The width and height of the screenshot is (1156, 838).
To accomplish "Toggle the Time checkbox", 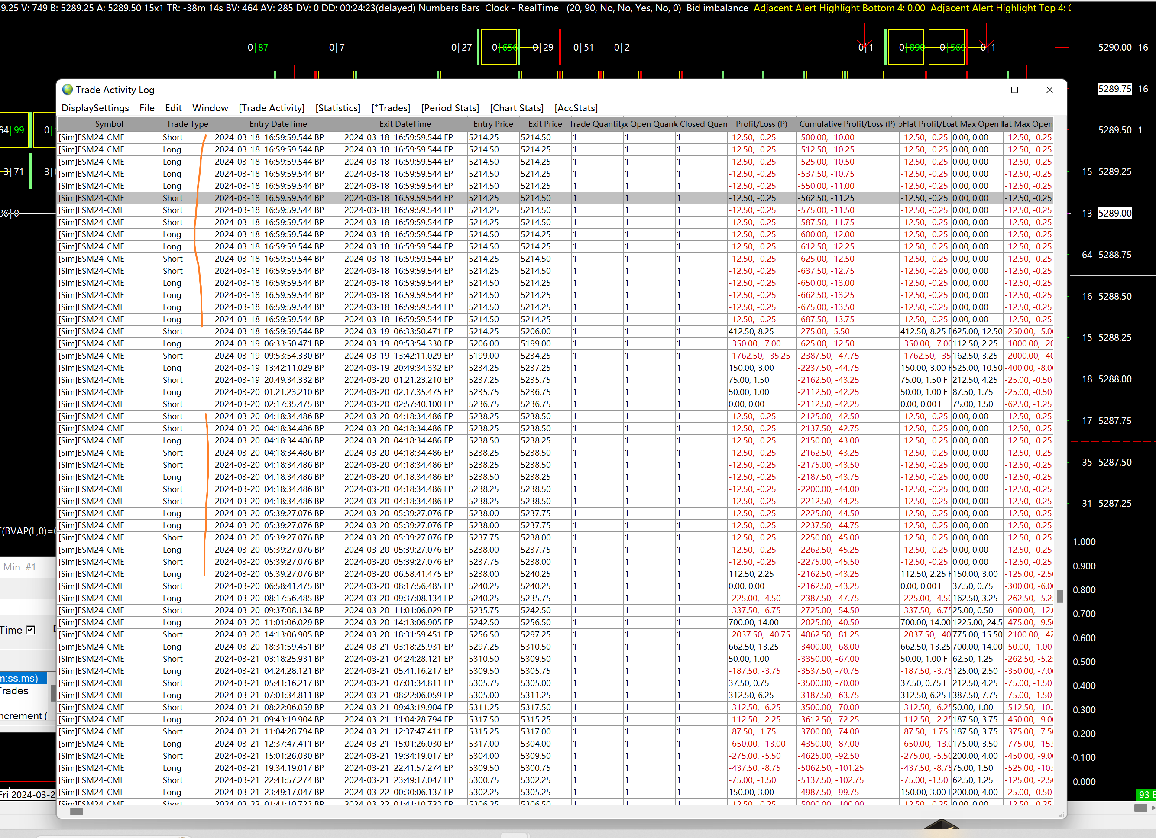I will [x=31, y=630].
